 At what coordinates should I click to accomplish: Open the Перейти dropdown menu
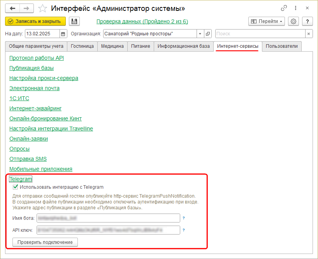coord(267,21)
